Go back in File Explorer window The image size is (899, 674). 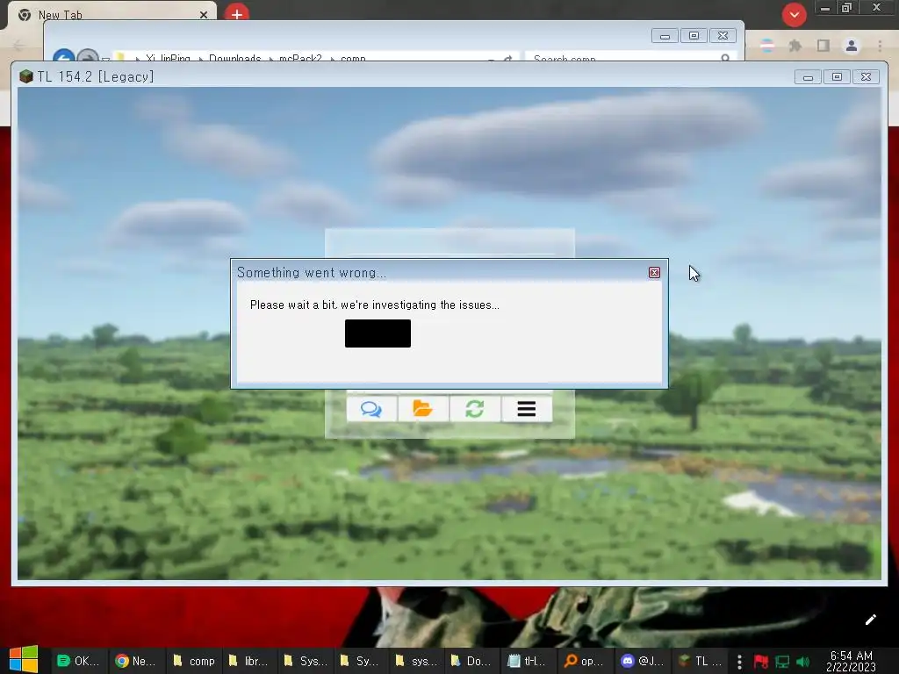tap(63, 56)
